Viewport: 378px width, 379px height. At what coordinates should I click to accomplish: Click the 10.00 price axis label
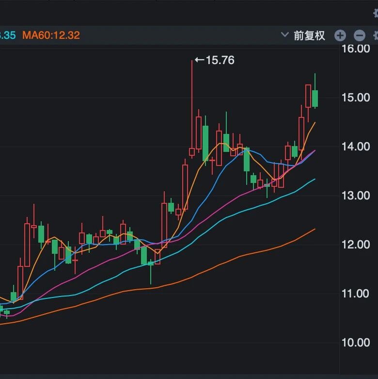[356, 343]
